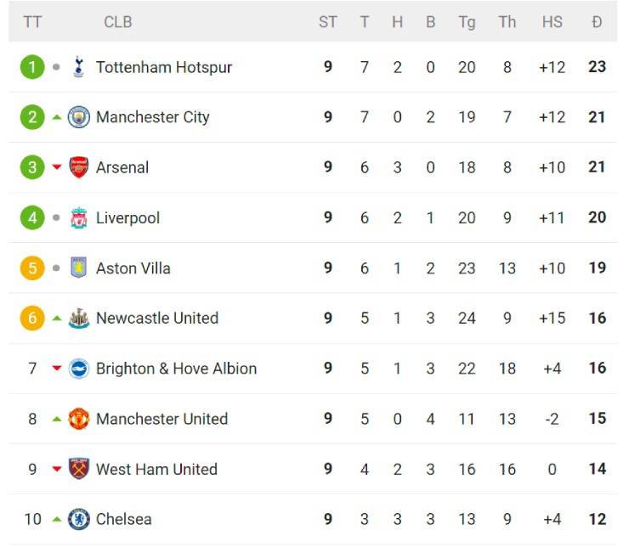Click the Brighton & Hove Albion crest
The height and width of the screenshot is (547, 629).
78,369
